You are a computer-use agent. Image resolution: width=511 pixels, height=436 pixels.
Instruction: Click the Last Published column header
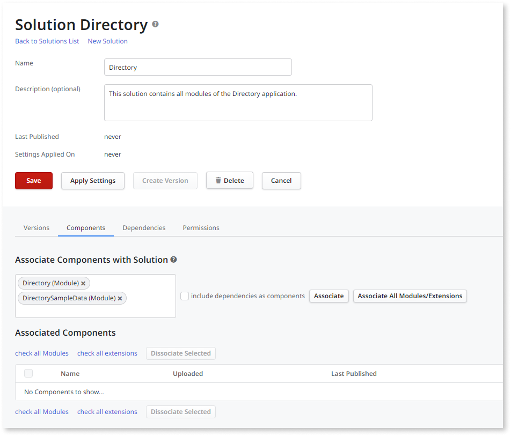click(354, 373)
